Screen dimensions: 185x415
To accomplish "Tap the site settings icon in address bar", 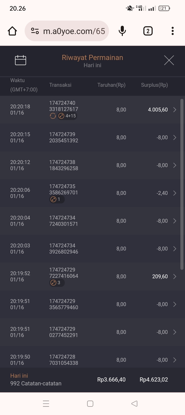I will [35, 31].
